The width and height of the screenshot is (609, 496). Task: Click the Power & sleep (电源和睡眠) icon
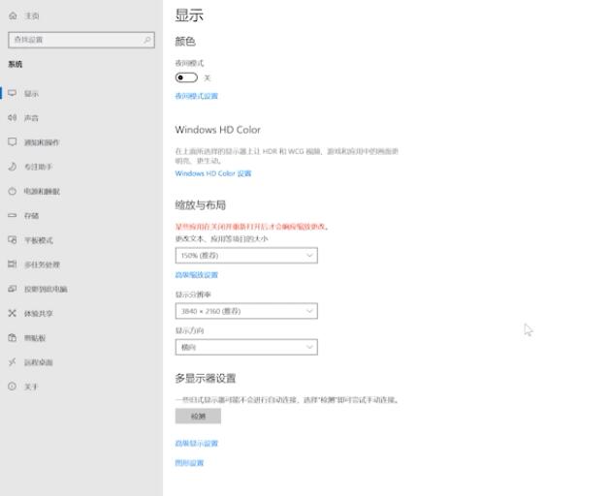click(x=13, y=191)
